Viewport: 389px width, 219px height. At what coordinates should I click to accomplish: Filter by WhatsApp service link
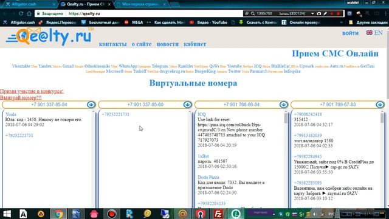[128, 66]
